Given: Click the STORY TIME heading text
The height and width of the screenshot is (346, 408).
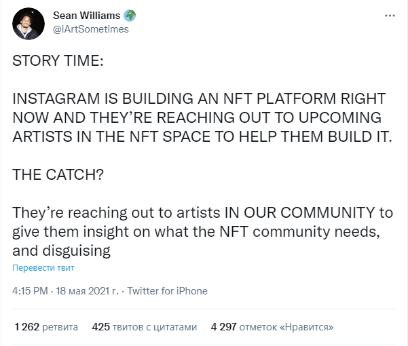Looking at the screenshot, I should click(58, 60).
